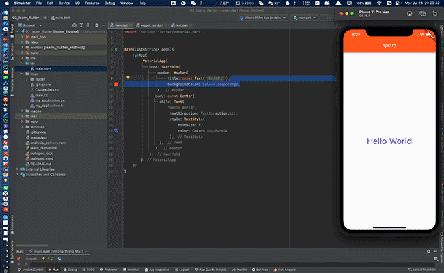The width and height of the screenshot is (444, 273).
Task: Expand the build folder
Action: pyautogui.click(x=23, y=53)
